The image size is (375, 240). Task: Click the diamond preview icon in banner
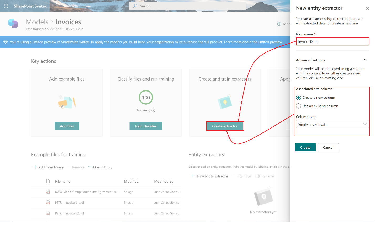tap(5, 42)
